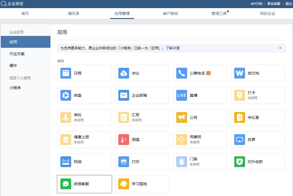Select the 门禁 door access icon
Viewport: 293px width, 196px height.
[182, 161]
